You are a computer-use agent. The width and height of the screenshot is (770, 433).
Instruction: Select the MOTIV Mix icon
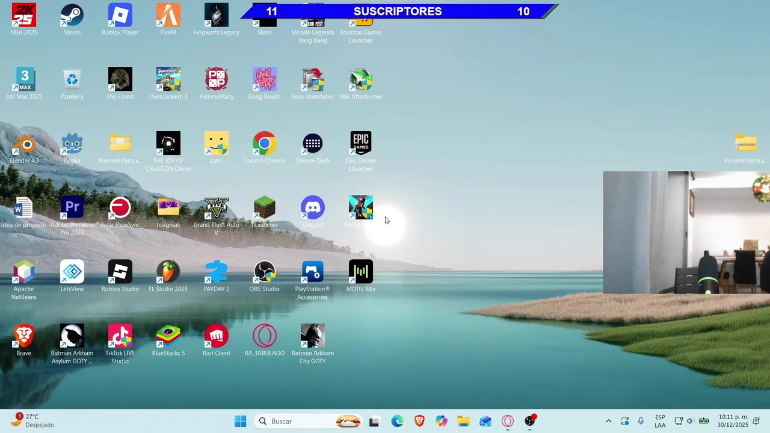coord(361,272)
